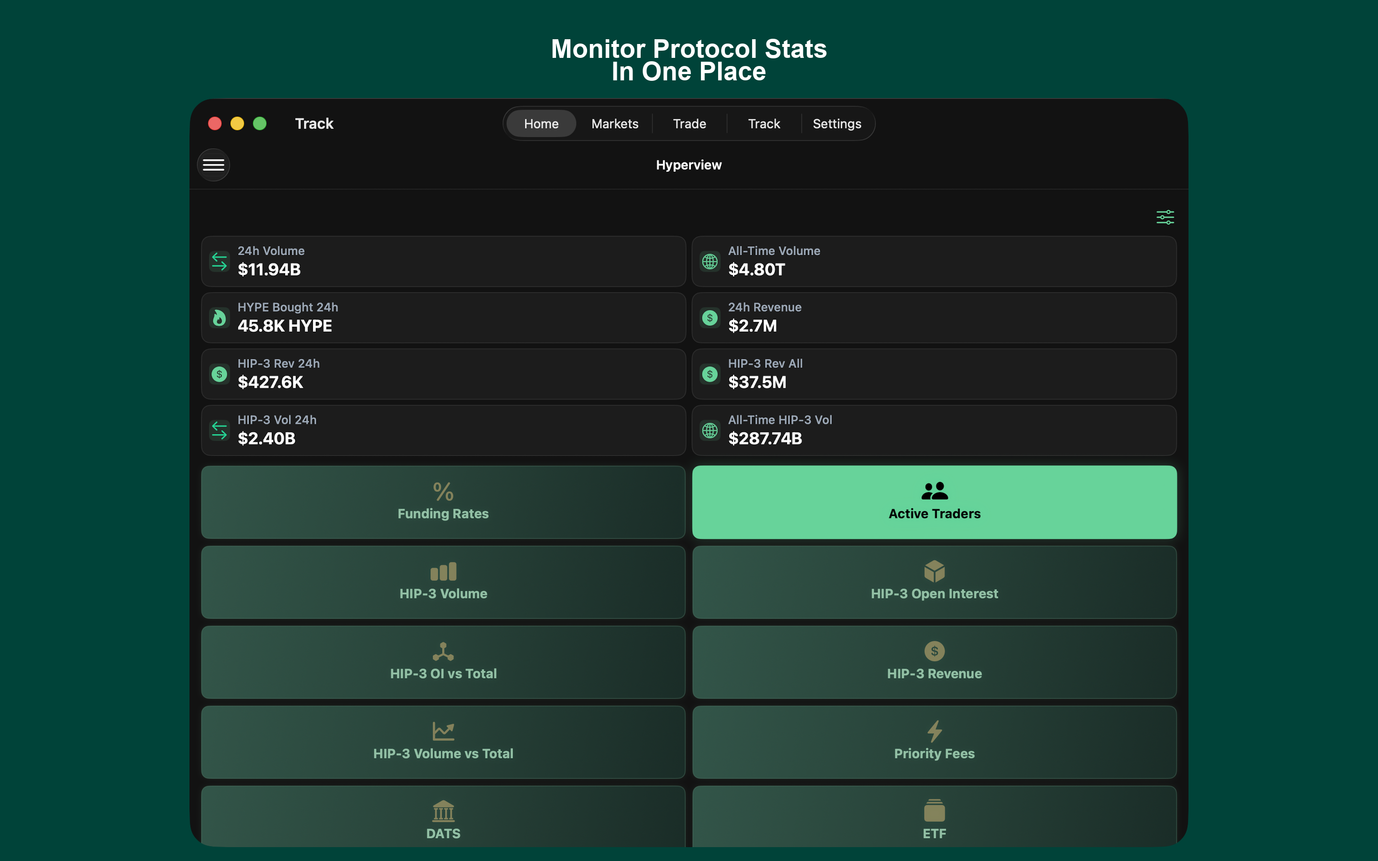Viewport: 1378px width, 861px height.
Task: Click the DATS bank building icon
Action: [x=443, y=811]
